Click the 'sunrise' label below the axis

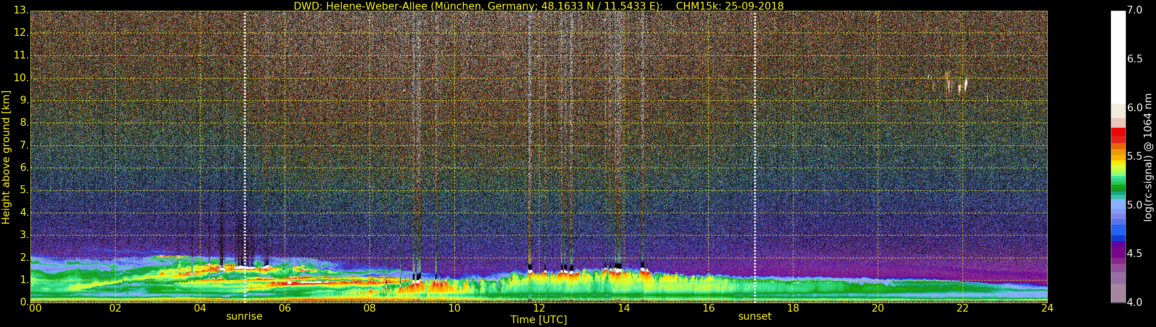pos(244,316)
